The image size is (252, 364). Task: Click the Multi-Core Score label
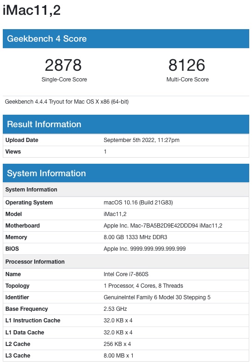click(187, 80)
